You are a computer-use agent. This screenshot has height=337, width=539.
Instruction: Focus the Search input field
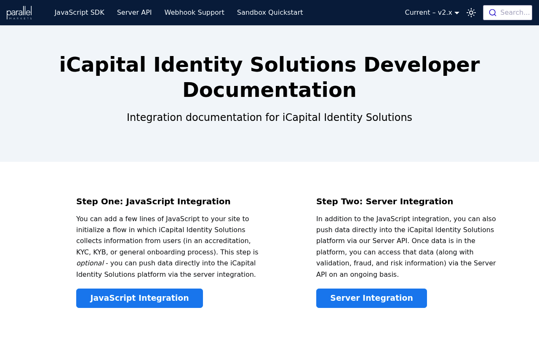tap(507, 13)
